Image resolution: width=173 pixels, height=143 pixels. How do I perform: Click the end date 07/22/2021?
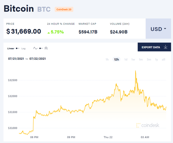tap(38, 59)
